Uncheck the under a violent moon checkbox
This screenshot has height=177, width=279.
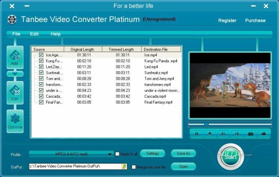[x=41, y=90]
